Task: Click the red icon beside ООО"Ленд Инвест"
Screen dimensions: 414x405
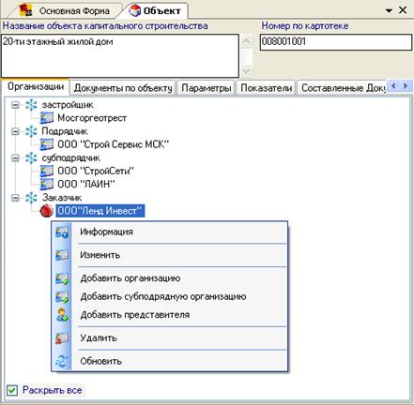Action: [47, 211]
